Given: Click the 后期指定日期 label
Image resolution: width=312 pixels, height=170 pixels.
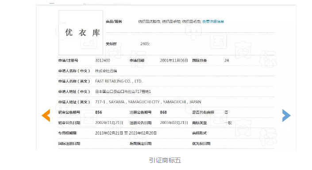Looking at the screenshot, I should pyautogui.click(x=140, y=143).
